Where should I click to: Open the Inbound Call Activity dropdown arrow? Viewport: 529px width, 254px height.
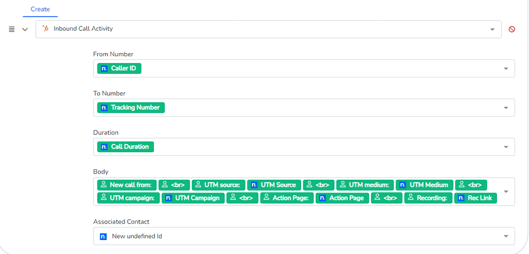pyautogui.click(x=492, y=29)
